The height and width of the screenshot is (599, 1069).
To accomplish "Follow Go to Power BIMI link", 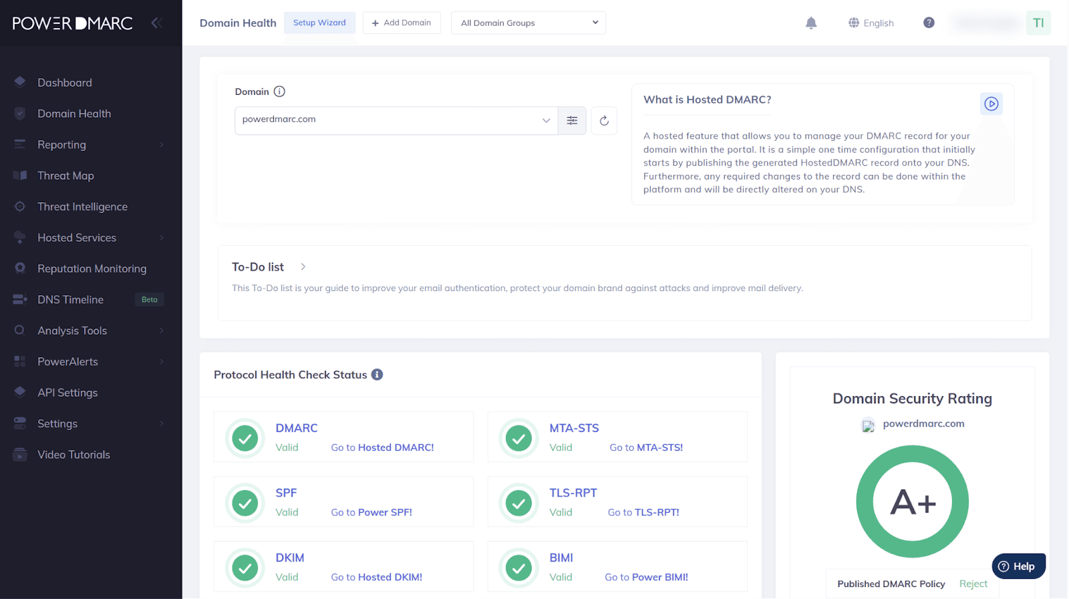I will point(646,577).
